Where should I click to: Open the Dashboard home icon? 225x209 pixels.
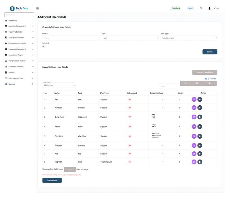coord(6,21)
